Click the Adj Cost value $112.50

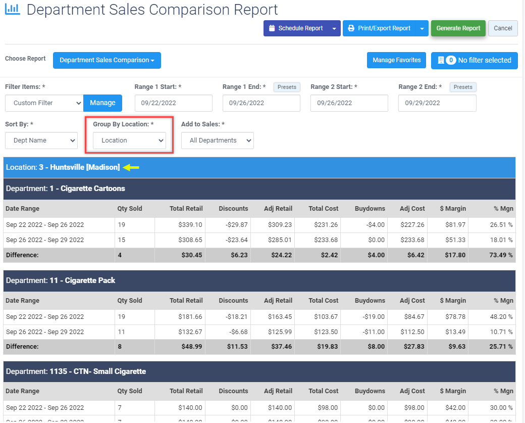[x=412, y=332]
